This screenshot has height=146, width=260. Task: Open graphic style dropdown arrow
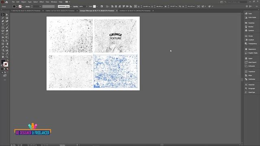point(97,6)
